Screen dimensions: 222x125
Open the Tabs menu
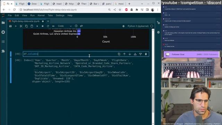[50, 15]
